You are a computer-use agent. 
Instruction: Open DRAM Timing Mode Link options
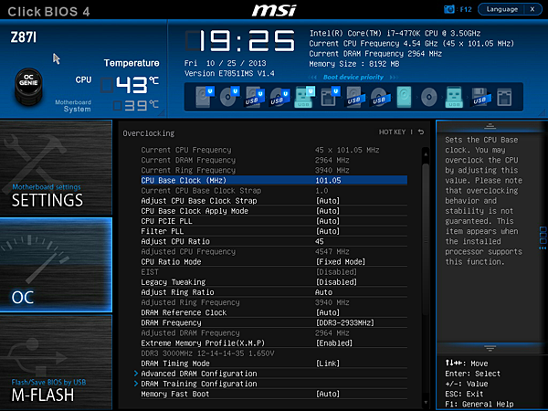[x=274, y=364]
